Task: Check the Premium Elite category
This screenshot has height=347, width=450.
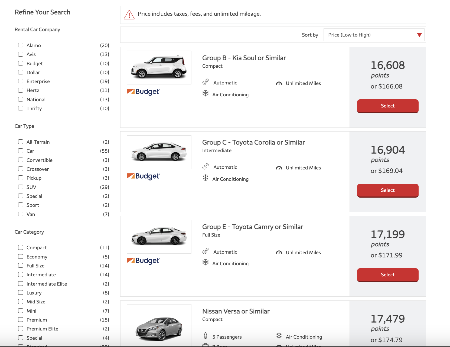Action: click(x=21, y=329)
